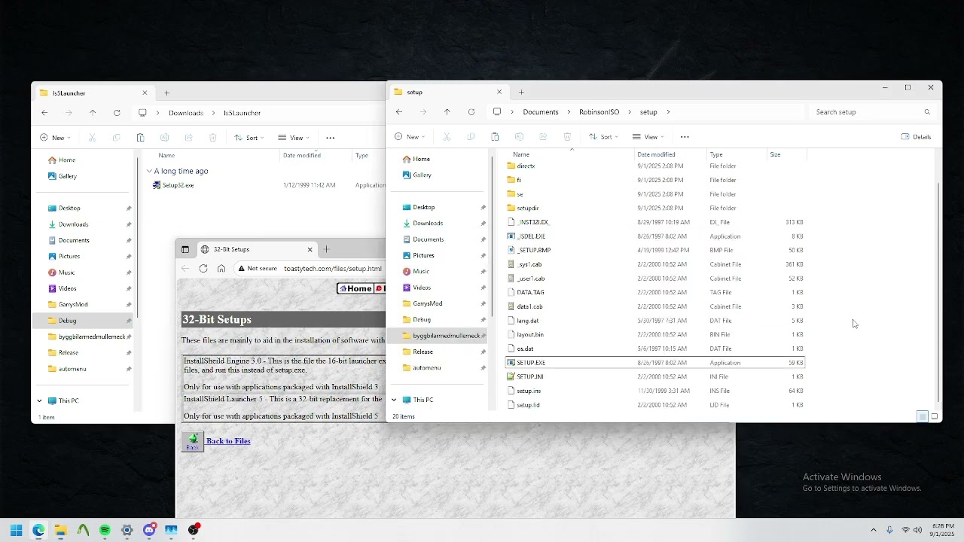The width and height of the screenshot is (964, 542).
Task: Open the New dropdown in setup window
Action: click(x=410, y=137)
